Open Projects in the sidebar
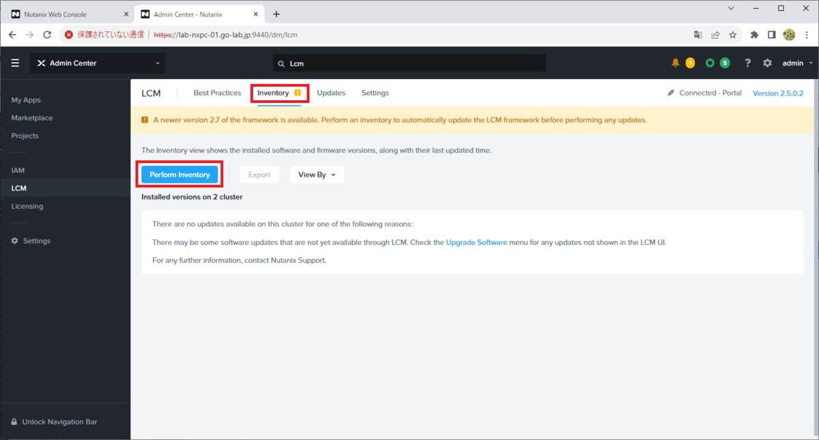The width and height of the screenshot is (819, 440). pyautogui.click(x=25, y=136)
